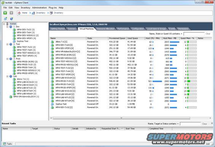Click the Tasks button in status bar
The height and width of the screenshot is (147, 215).
click(x=8, y=144)
